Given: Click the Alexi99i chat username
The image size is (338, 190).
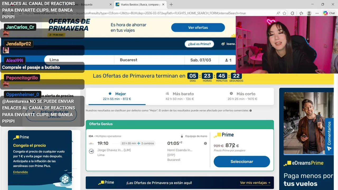Looking at the screenshot, I should [x=15, y=60].
